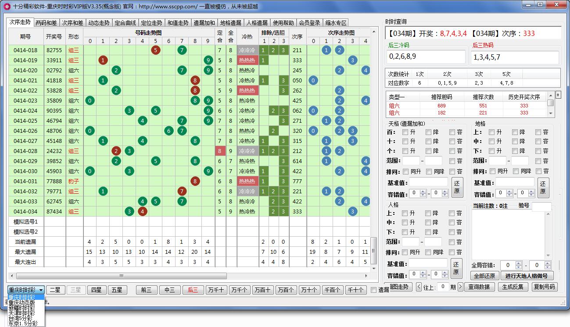Click the plus button beside recommendation table
570x327 pixels.
[x=558, y=95]
